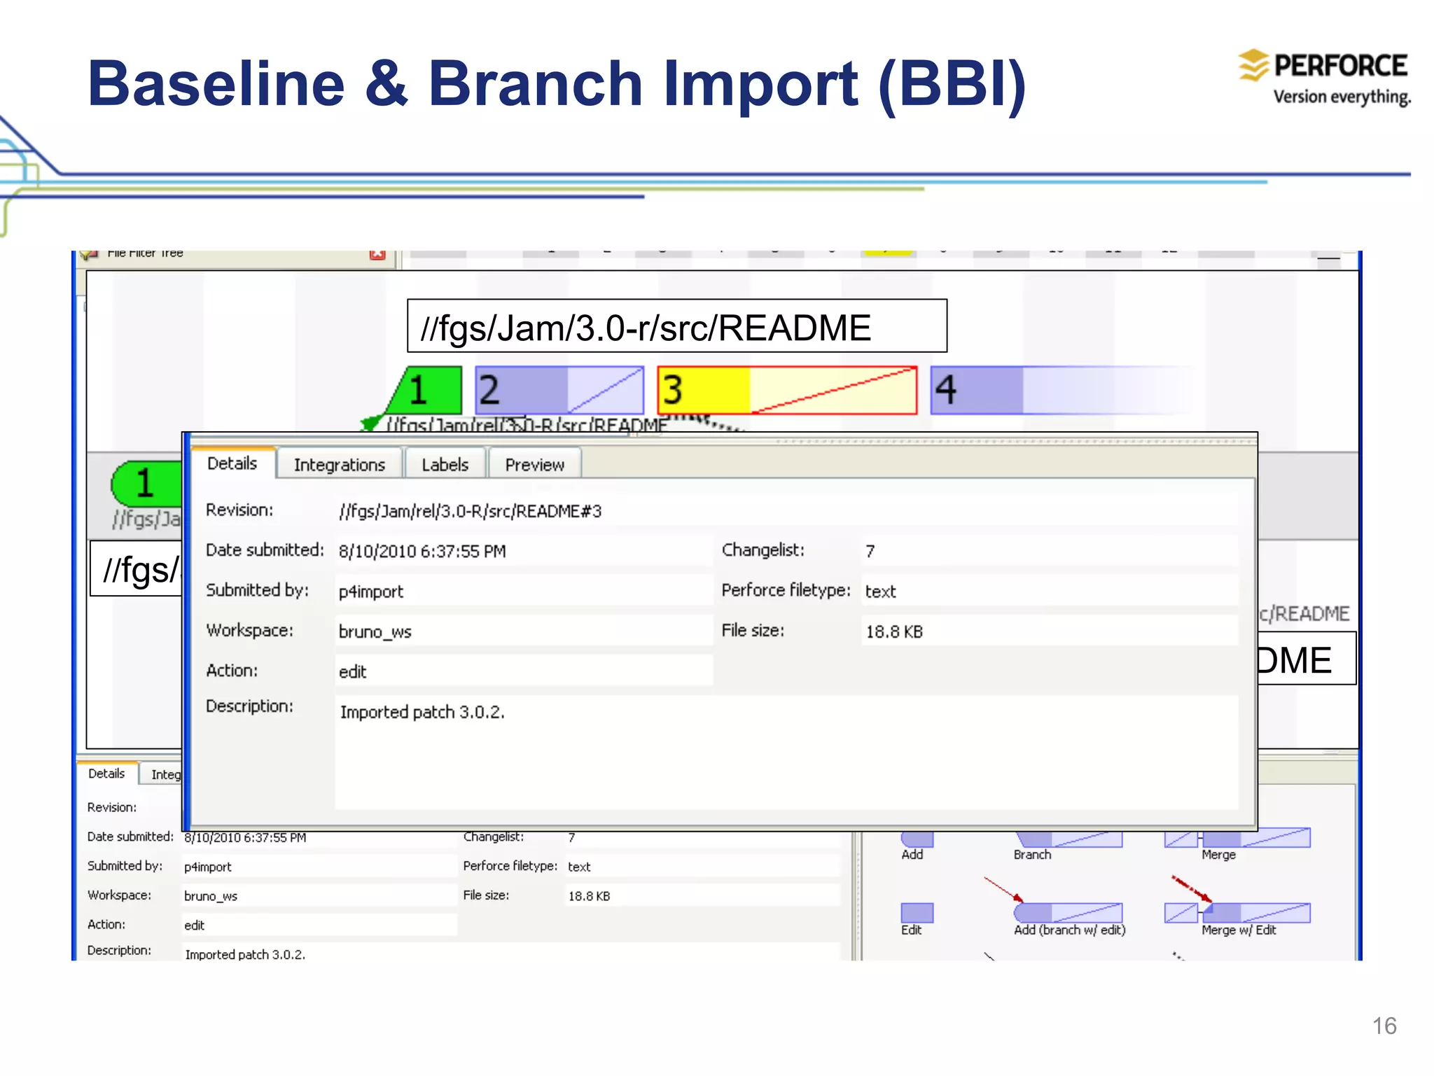The width and height of the screenshot is (1434, 1076).
Task: Switch to the Preview tab
Action: point(534,465)
